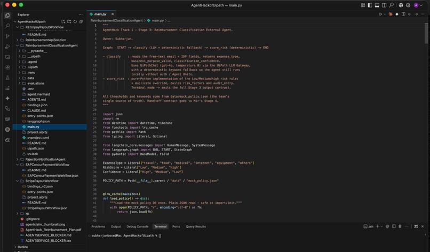The image size is (430, 252).
Task: Open AGENTSERVICE_BLOCKER.tex file
Action: (x=48, y=241)
